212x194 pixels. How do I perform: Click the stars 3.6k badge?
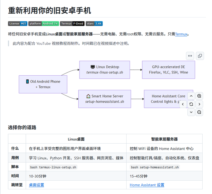point(94,23)
